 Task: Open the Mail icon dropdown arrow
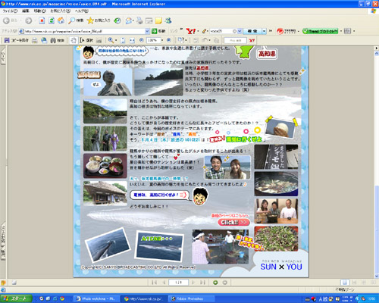(x=133, y=20)
